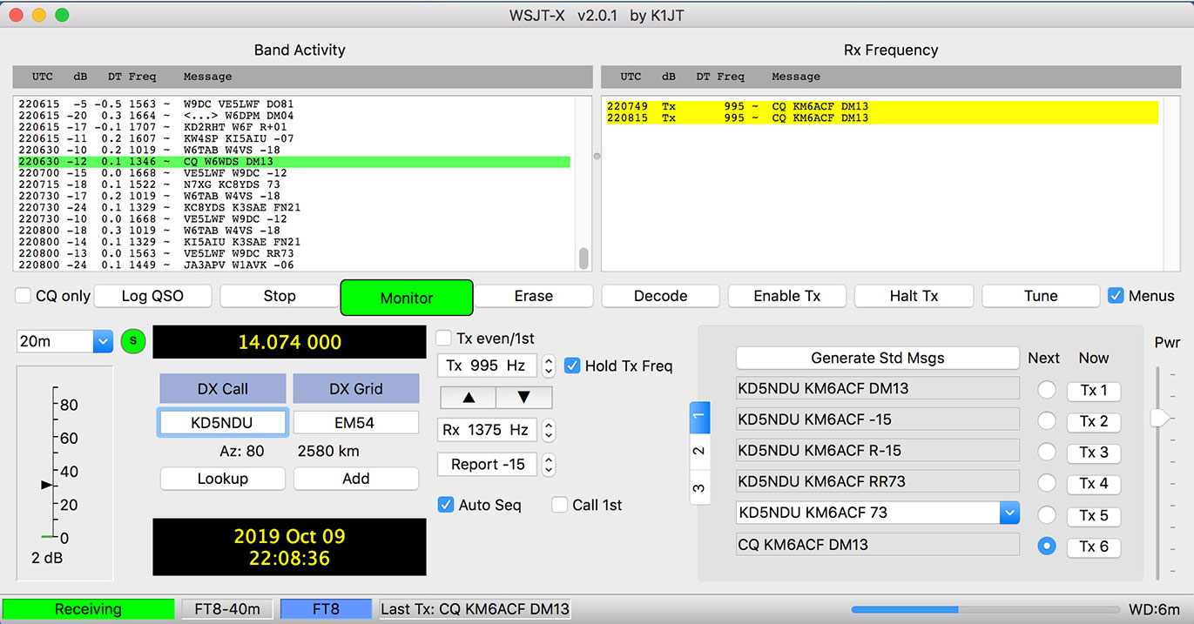Click Generate Std Msgs button
The width and height of the screenshot is (1194, 624).
point(878,358)
